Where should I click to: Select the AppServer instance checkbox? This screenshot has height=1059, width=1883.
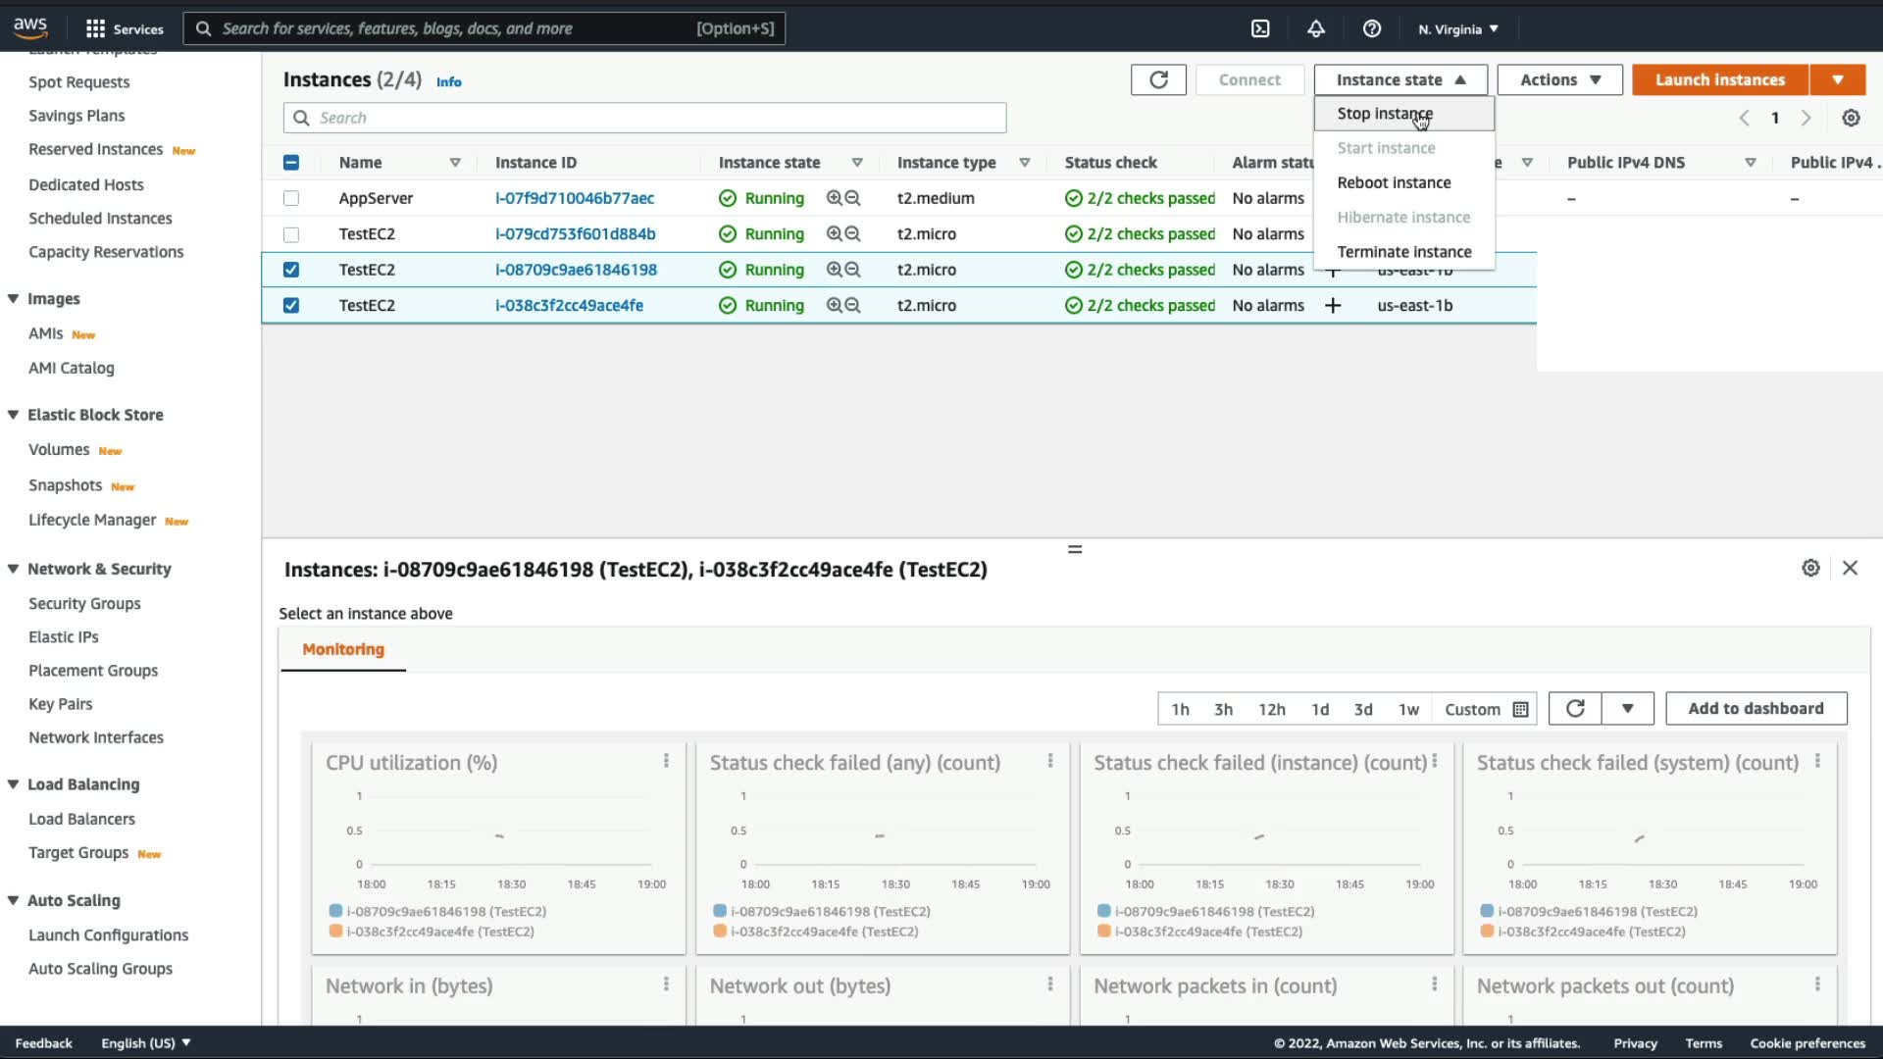pos(291,198)
